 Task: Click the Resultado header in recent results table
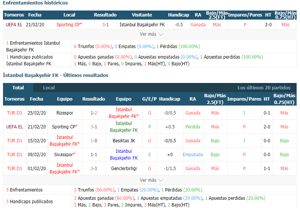[x=94, y=99]
